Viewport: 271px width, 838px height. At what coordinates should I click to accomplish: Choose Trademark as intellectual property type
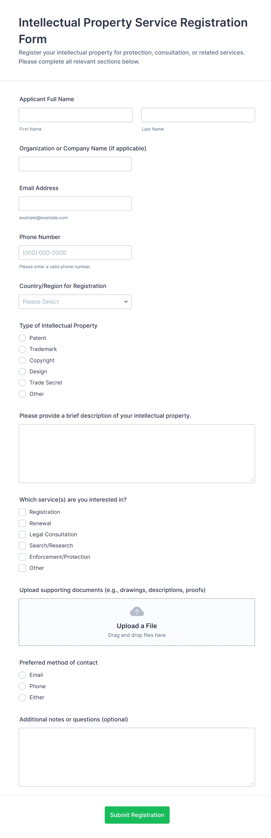[x=22, y=349]
